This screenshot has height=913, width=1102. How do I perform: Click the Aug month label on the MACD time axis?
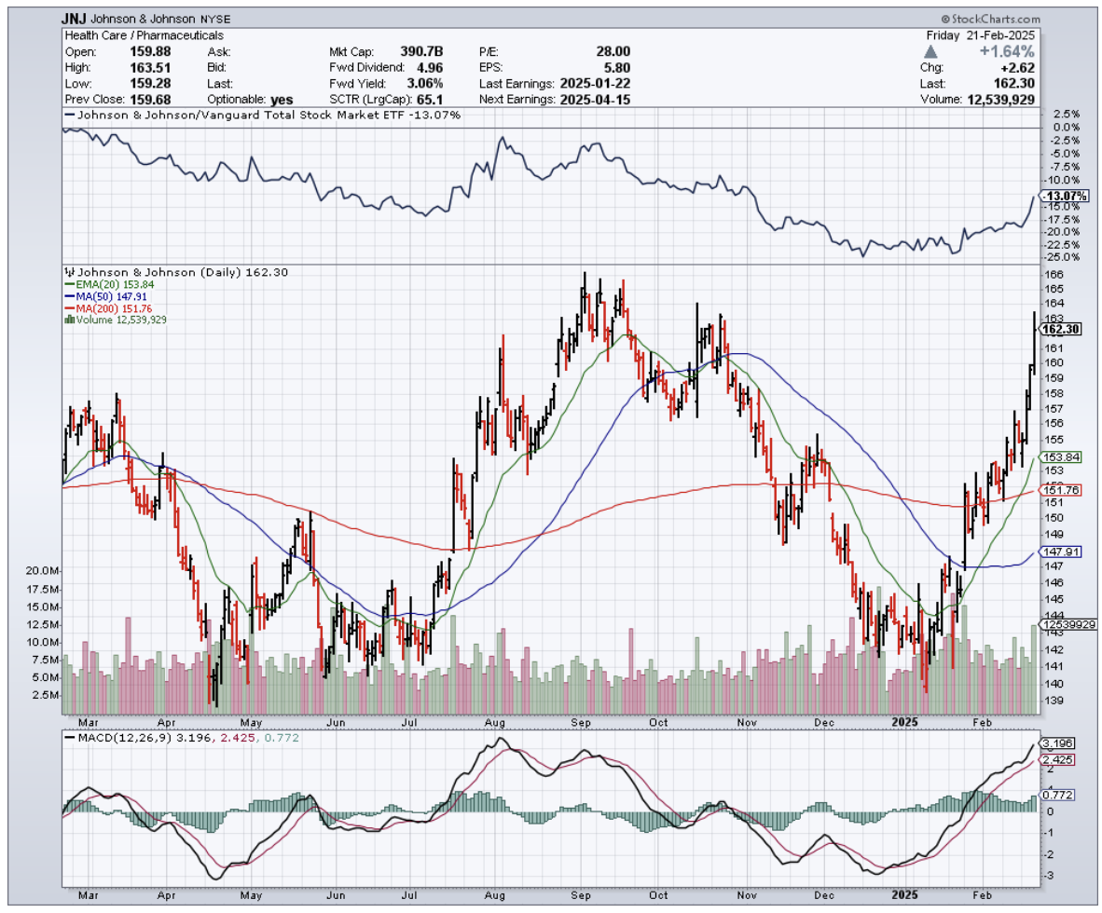[x=495, y=894]
